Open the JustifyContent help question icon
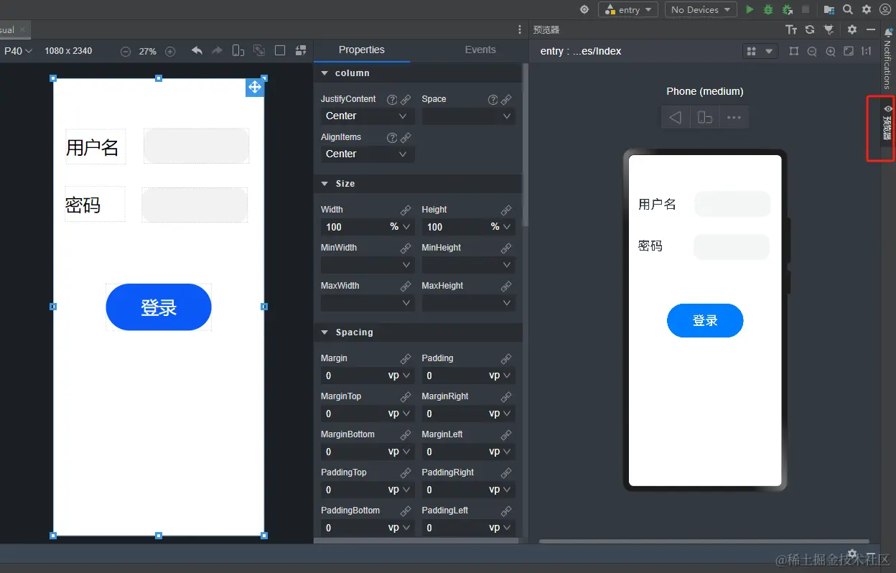The image size is (896, 573). point(392,100)
